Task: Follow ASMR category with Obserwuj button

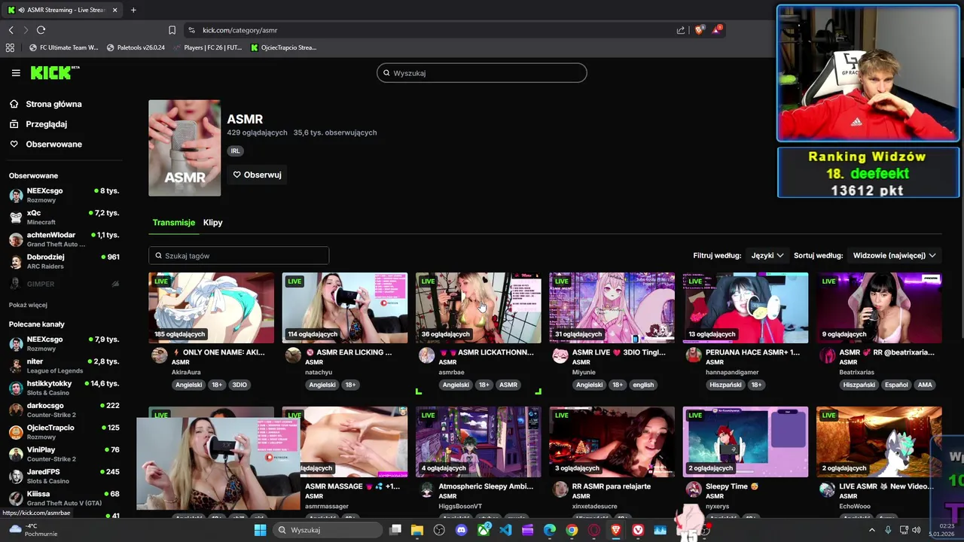Action: pyautogui.click(x=257, y=175)
